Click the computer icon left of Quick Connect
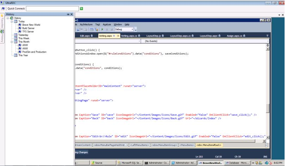Viewport: 286px width, 166px height. 3,8
